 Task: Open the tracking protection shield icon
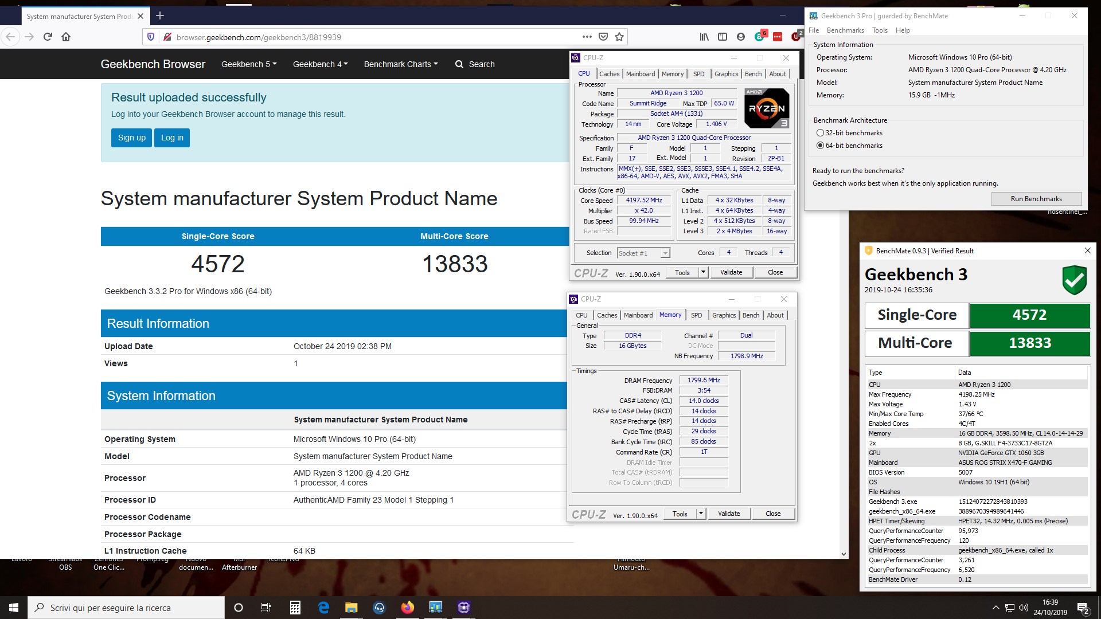click(151, 37)
